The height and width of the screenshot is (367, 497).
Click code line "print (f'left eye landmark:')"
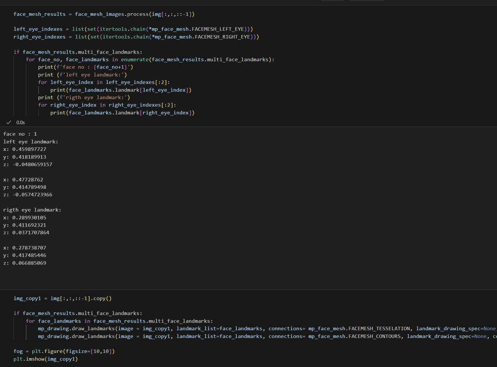click(82, 75)
